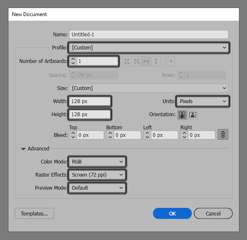This screenshot has width=247, height=240.
Task: Open the Profile dropdown
Action: tap(149, 47)
